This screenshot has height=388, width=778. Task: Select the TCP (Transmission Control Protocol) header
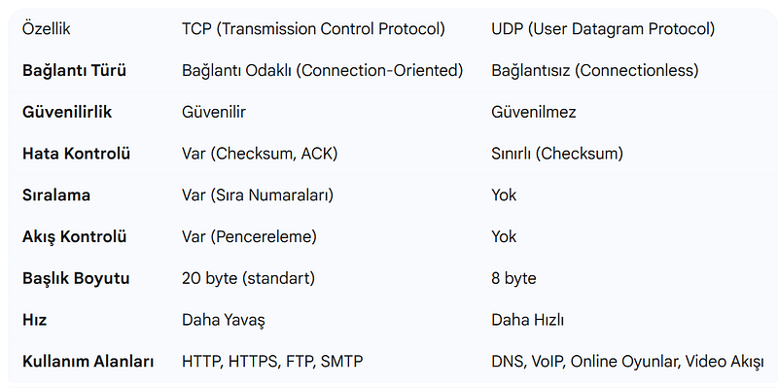tap(313, 29)
